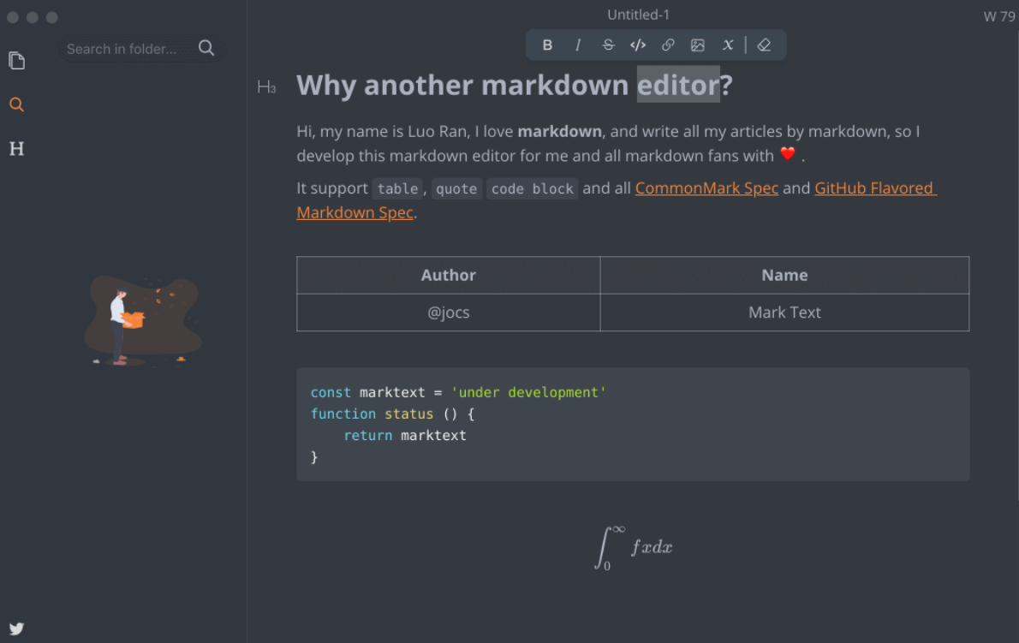Open the table of contents (H) sidebar icon
The height and width of the screenshot is (643, 1019).
click(17, 149)
